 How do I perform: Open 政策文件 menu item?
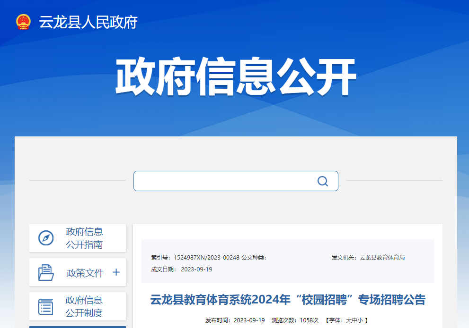tap(78, 272)
